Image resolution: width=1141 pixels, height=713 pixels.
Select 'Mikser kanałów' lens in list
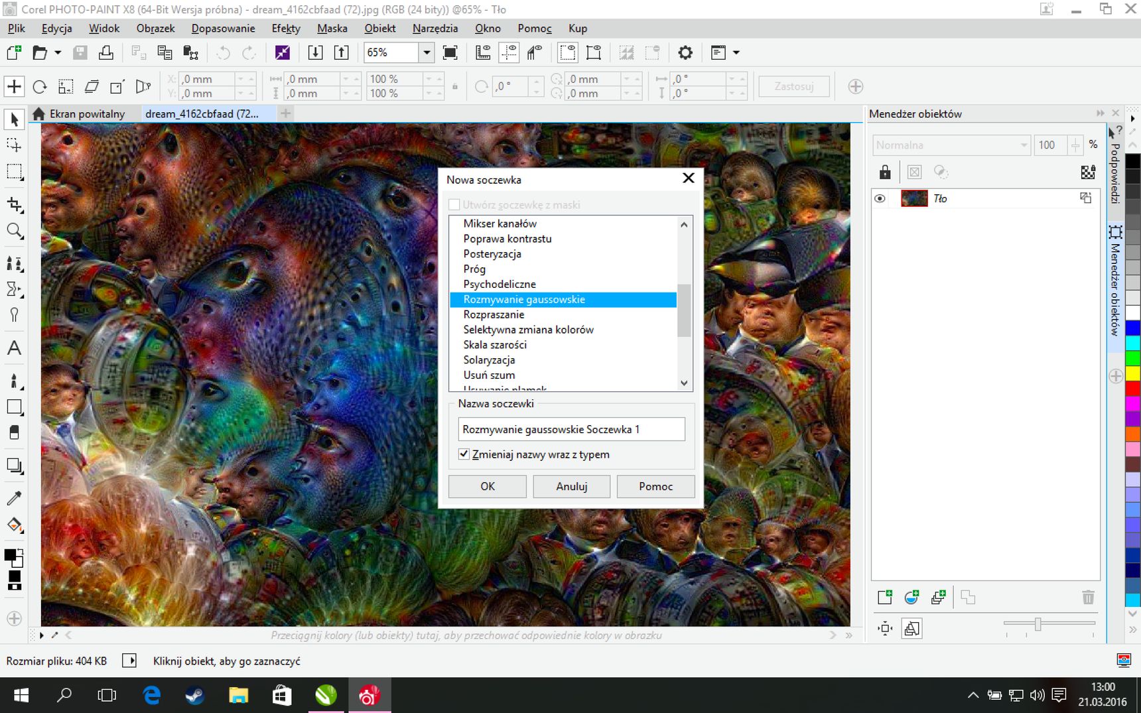563,224
